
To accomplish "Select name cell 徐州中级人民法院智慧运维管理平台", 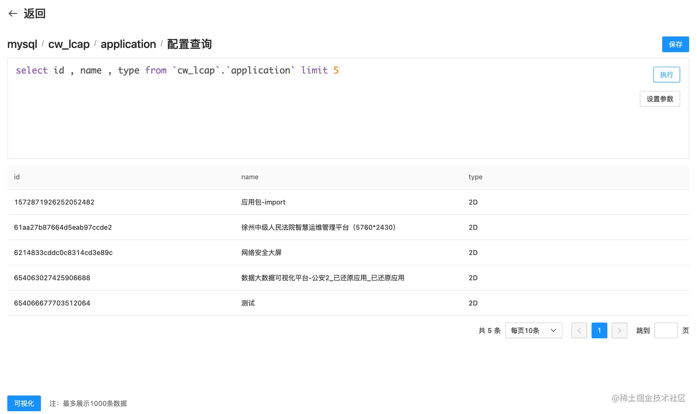I will pyautogui.click(x=319, y=227).
